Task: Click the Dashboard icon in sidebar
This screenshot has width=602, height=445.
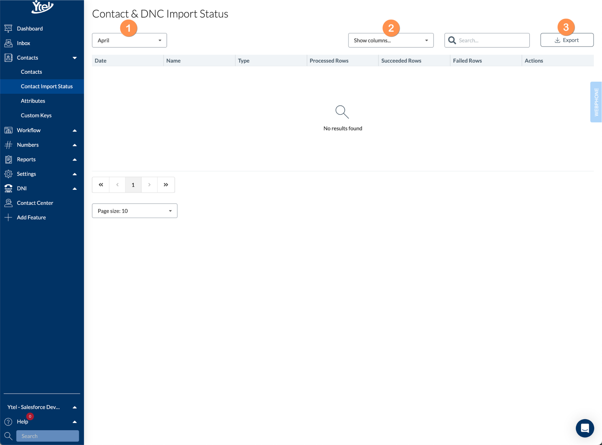Action: (x=8, y=28)
